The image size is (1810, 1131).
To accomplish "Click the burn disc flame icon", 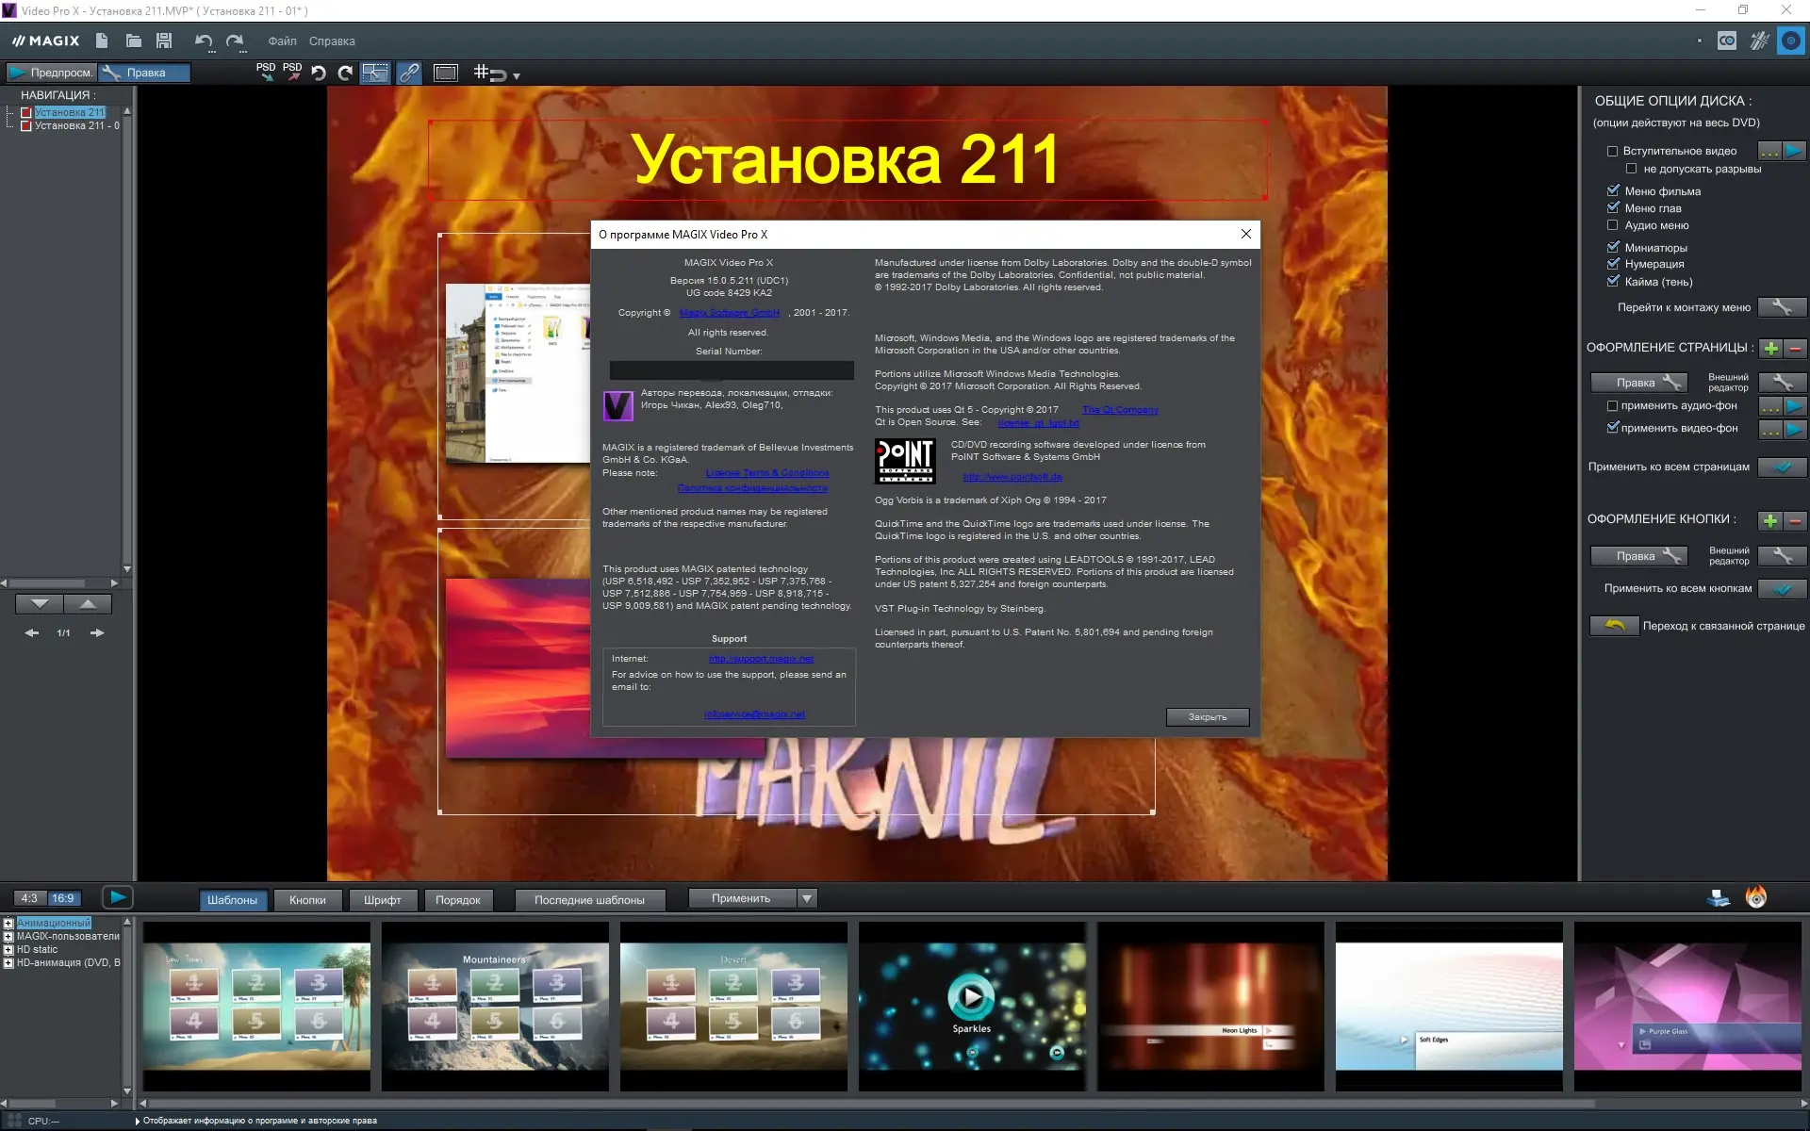I will click(x=1755, y=897).
